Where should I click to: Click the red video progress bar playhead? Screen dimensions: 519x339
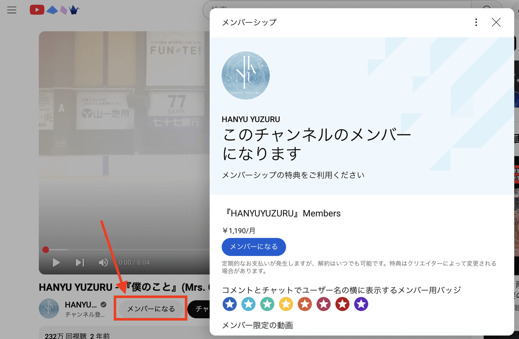pyautogui.click(x=46, y=250)
